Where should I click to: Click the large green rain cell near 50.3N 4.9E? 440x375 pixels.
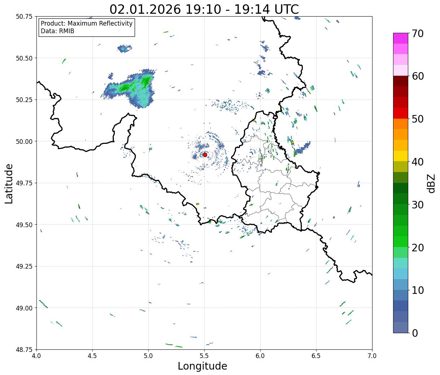[x=130, y=89]
